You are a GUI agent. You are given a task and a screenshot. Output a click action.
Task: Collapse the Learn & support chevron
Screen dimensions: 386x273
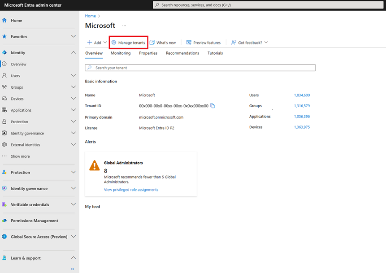pos(74,258)
